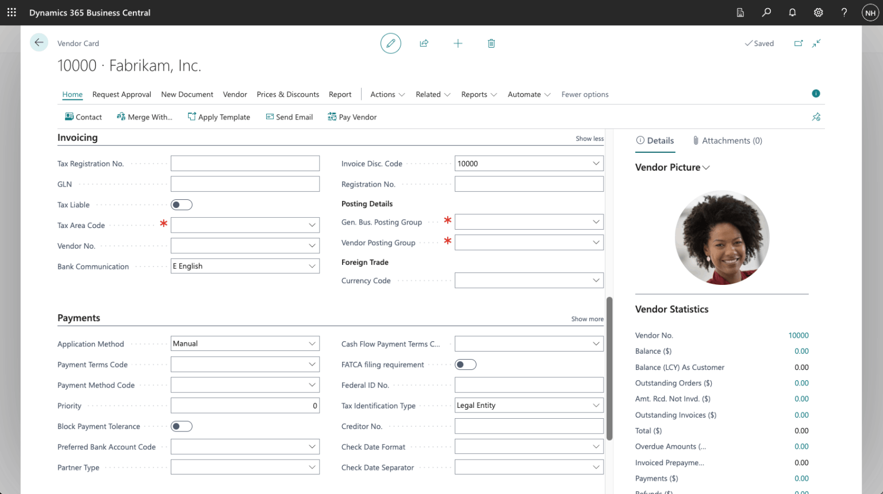Open the Application Method dropdown
883x494 pixels.
point(312,344)
